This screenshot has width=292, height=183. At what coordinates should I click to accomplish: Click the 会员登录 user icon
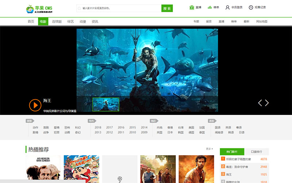[227, 7]
